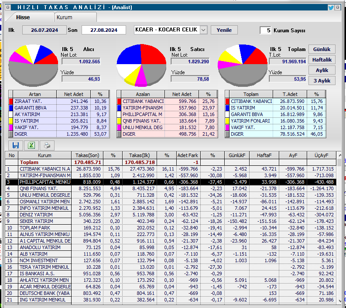The width and height of the screenshot is (346, 308).
Task: Click the Ilk date field 26.07.2024
Action: coord(45,30)
